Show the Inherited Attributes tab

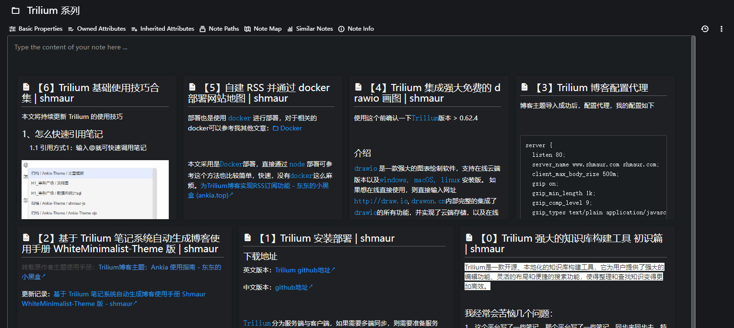163,29
